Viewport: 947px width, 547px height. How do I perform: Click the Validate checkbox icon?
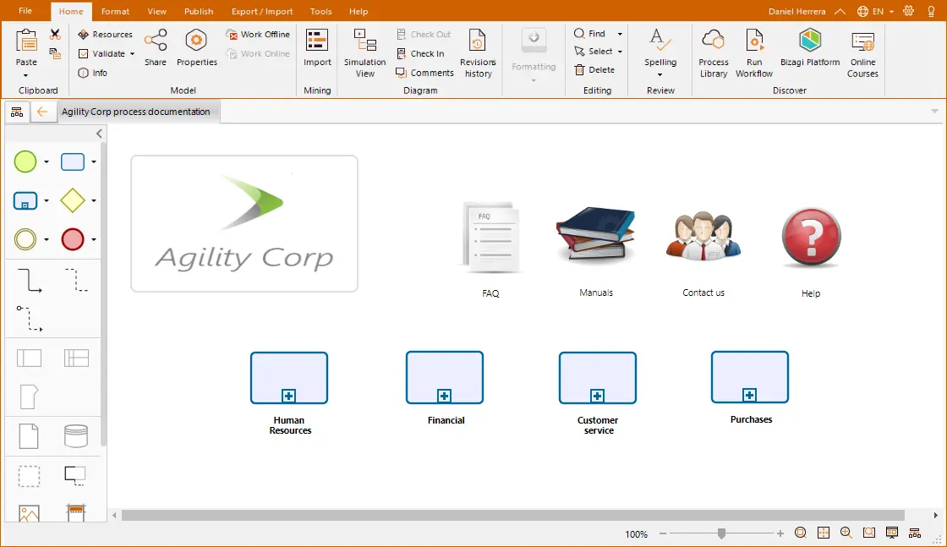click(84, 54)
